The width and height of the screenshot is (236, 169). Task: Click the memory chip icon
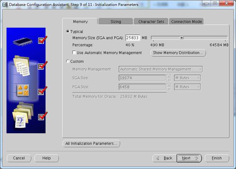[23, 42]
